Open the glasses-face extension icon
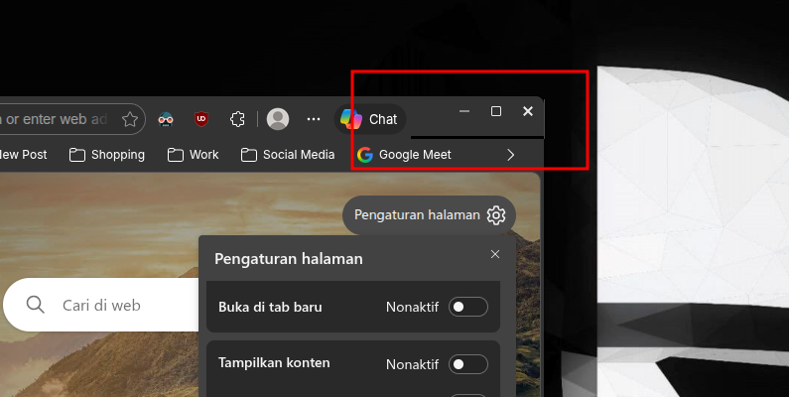Screen dimensions: 789x397 pyautogui.click(x=167, y=119)
